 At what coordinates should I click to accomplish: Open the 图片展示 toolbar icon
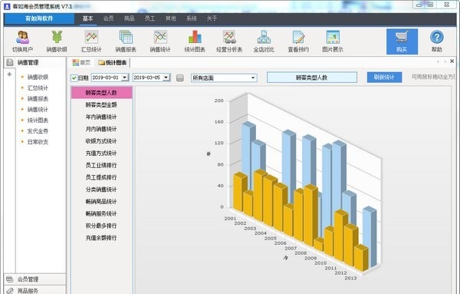[333, 41]
